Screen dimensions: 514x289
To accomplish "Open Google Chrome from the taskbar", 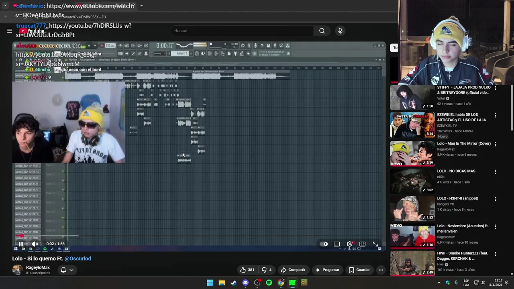I will click(281, 283).
